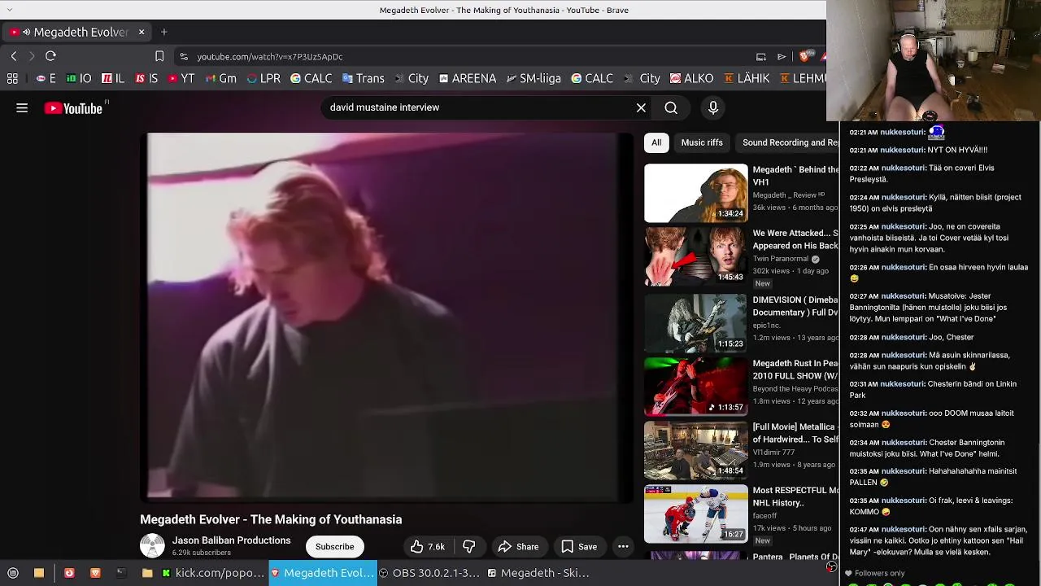Image resolution: width=1041 pixels, height=586 pixels.
Task: Switch to Megadeth - Ski taskbar window
Action: pos(538,573)
